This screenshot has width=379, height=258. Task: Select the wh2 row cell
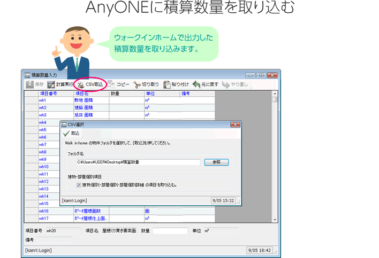56,108
